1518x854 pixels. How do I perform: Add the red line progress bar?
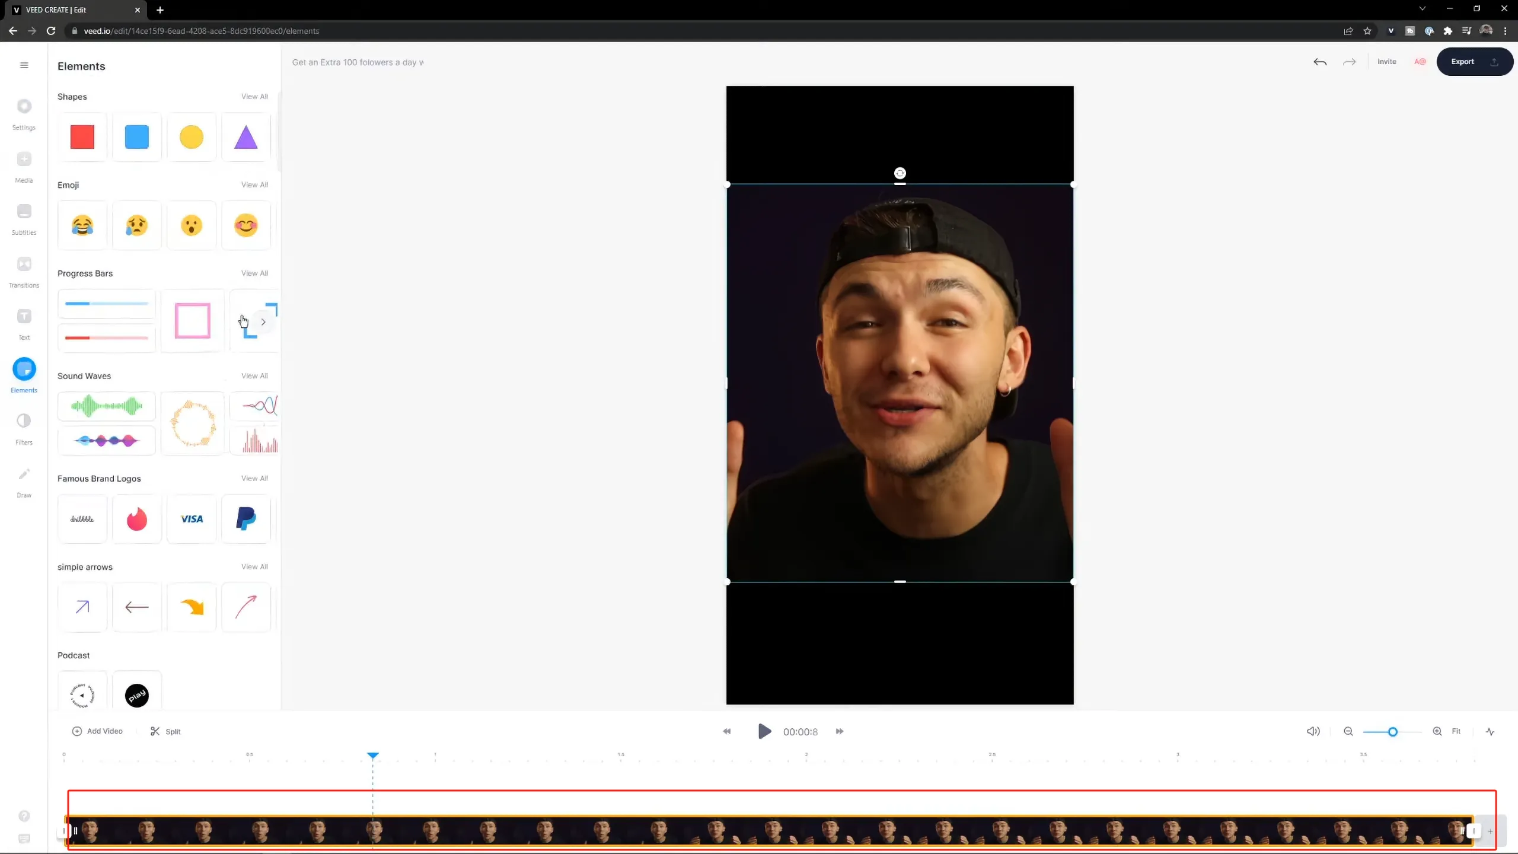pos(107,338)
